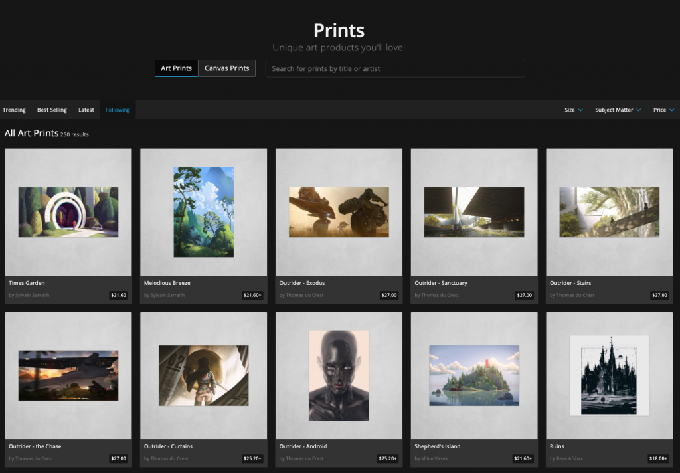Open Outrider - Android portrait thumbnail
Screen dimensions: 680x473
[339, 375]
